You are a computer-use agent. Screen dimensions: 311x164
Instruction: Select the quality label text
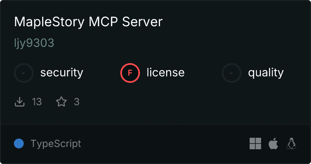(x=266, y=73)
